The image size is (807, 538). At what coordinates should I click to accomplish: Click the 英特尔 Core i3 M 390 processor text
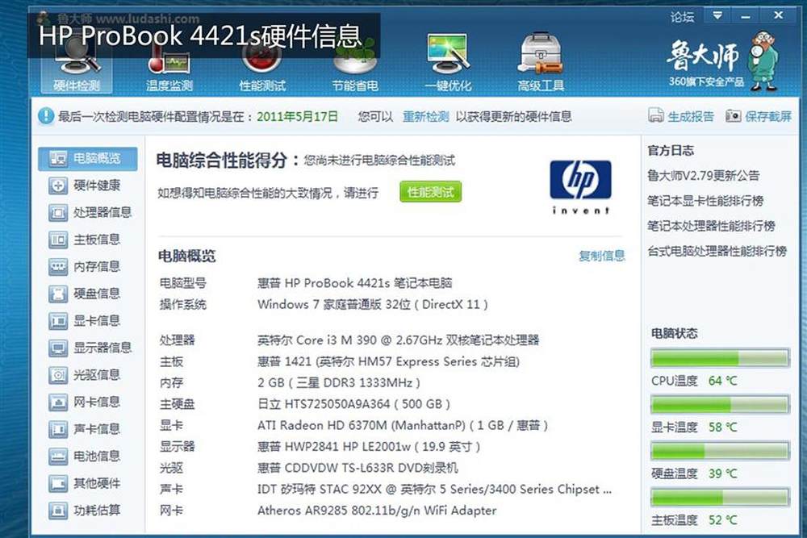[x=398, y=340]
